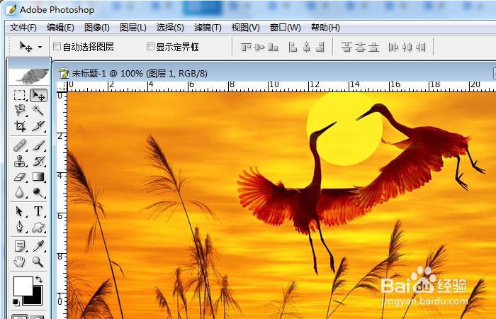
Task: Open the Move tool preset picker dropdown
Action: 40,47
